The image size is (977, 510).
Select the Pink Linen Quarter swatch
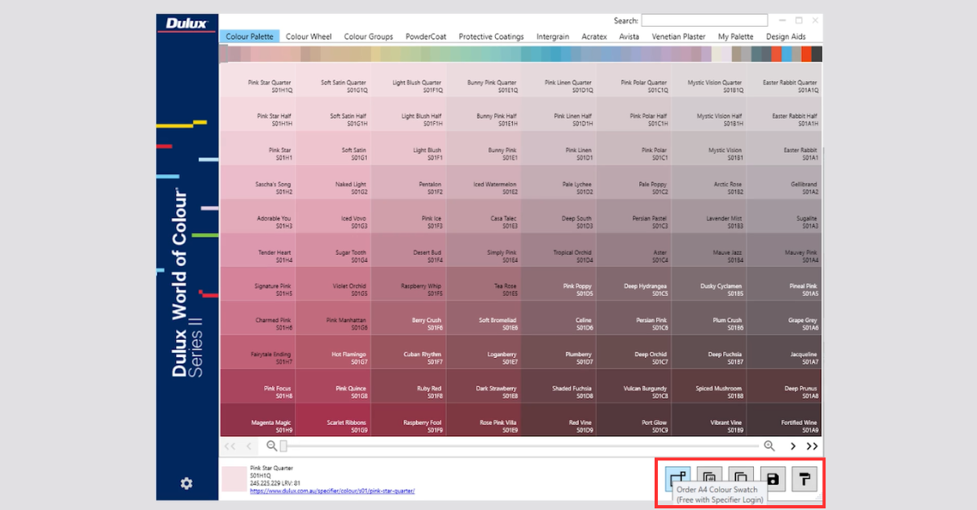(x=559, y=80)
